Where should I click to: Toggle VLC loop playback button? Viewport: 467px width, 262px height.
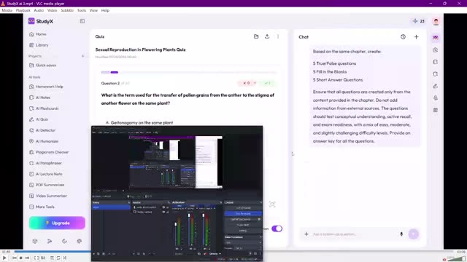[x=58, y=258]
